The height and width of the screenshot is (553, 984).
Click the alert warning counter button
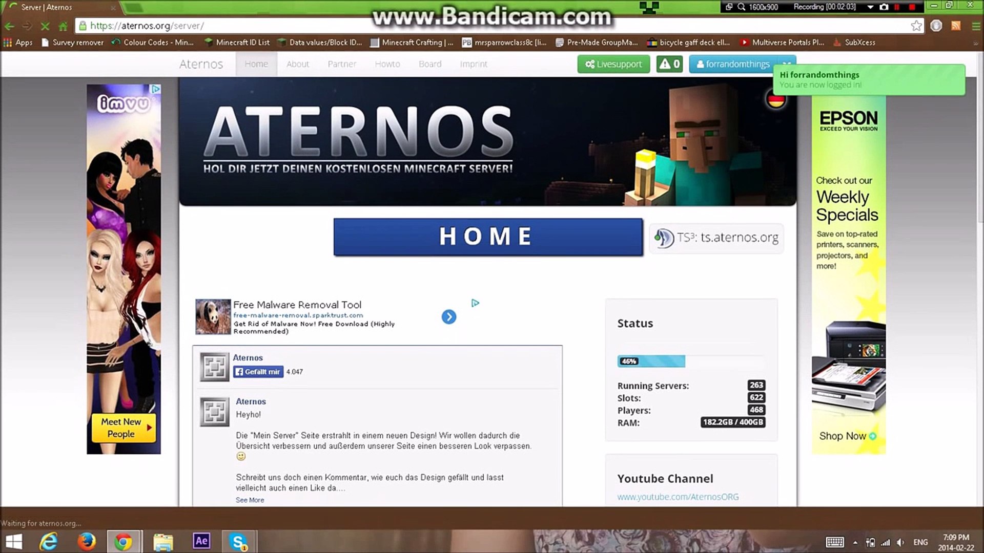click(x=669, y=64)
